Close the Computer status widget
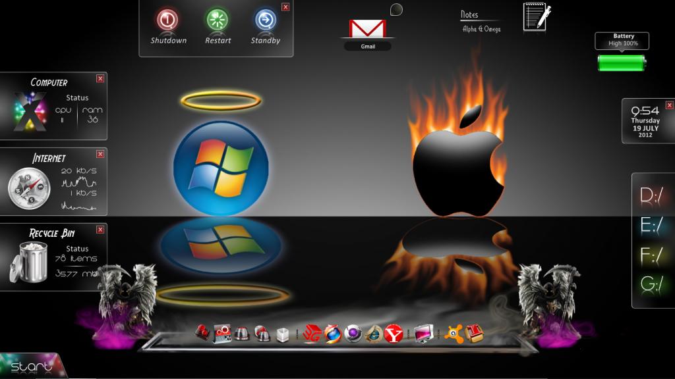This screenshot has width=675, height=379. pyautogui.click(x=100, y=79)
